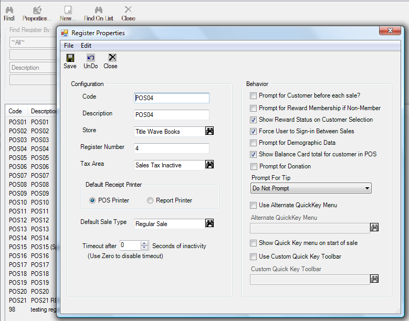The image size is (409, 321).
Task: Click the Description field containing POS04
Action: [x=172, y=115]
